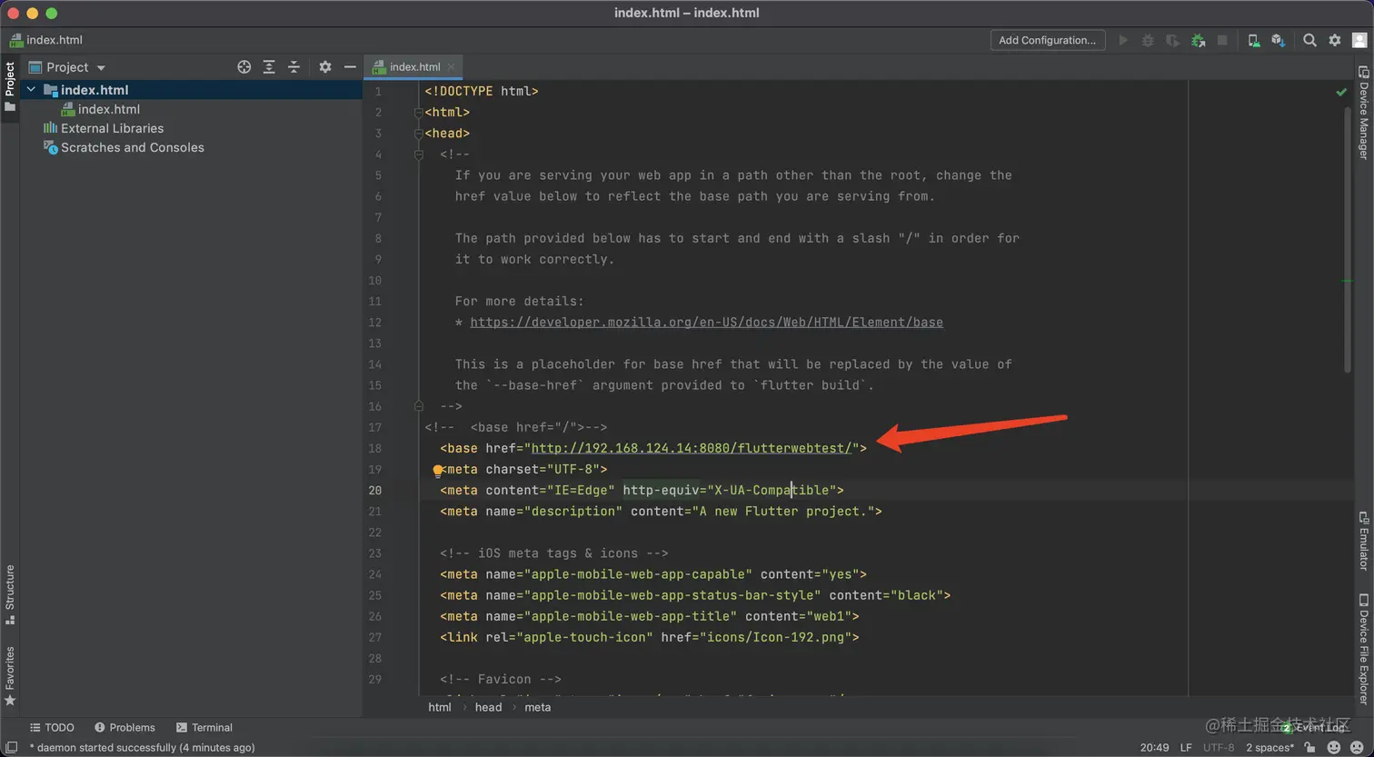Open the Project view dropdown
The image size is (1374, 757).
pyautogui.click(x=101, y=67)
